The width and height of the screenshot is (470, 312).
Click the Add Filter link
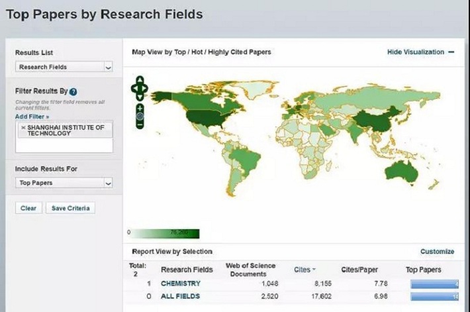pos(32,116)
